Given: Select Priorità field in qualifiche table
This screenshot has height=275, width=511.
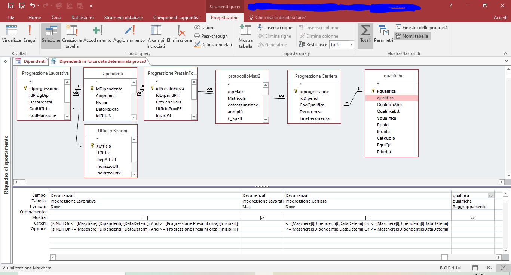Looking at the screenshot, I should [x=384, y=152].
